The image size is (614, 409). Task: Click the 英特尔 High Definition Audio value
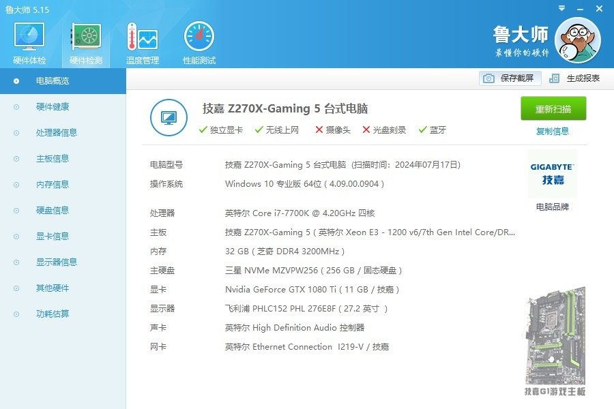click(x=295, y=328)
